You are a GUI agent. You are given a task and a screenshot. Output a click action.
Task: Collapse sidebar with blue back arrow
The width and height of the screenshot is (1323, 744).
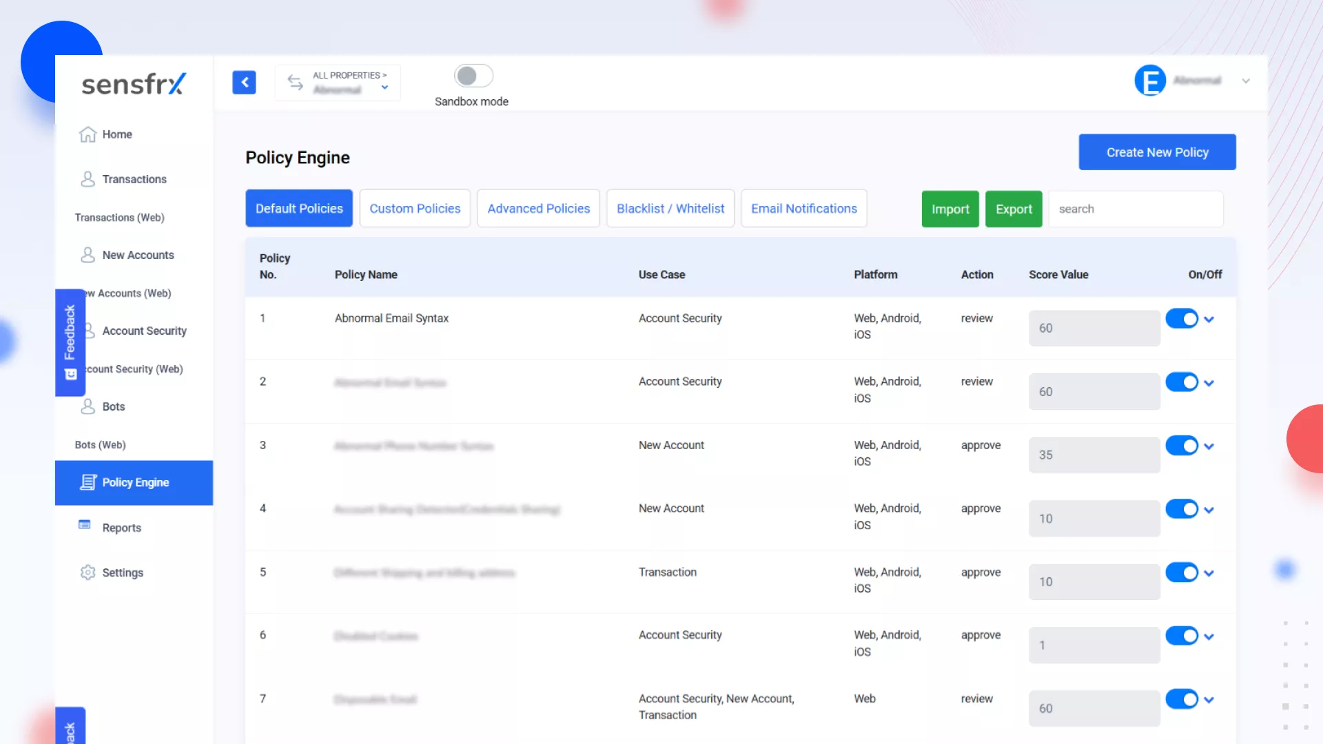coord(244,82)
